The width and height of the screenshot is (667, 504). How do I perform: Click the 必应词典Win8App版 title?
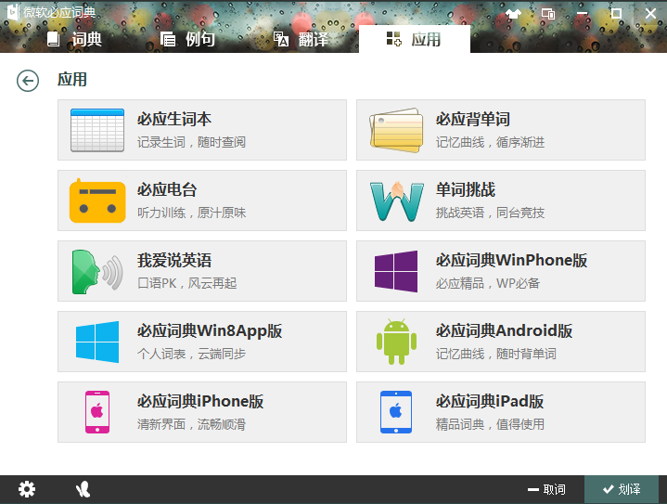(x=210, y=330)
